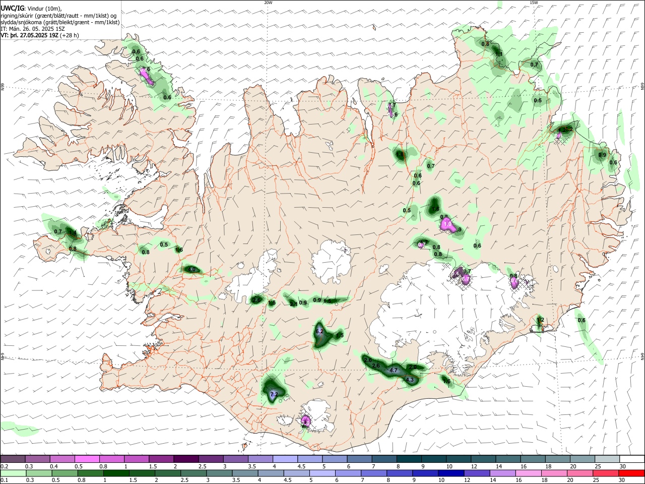Click the dusty purple 0.2 swatch in upper legend row
The width and height of the screenshot is (645, 484).
[13, 459]
